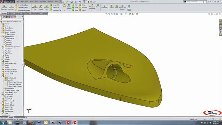Expand the Solid Bodies folder
The height and width of the screenshot is (125, 222).
1,36
